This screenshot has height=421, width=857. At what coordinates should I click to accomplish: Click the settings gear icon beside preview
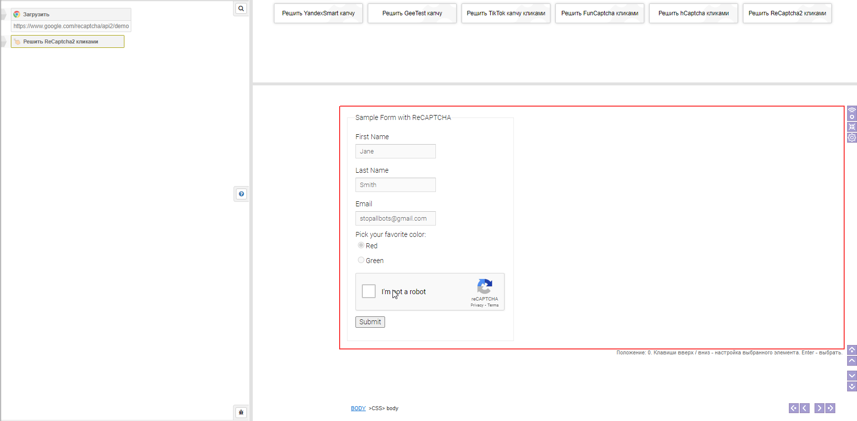[852, 138]
